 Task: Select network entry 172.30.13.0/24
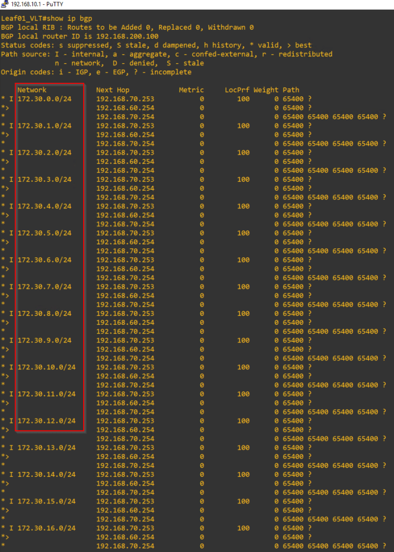[x=46, y=448]
